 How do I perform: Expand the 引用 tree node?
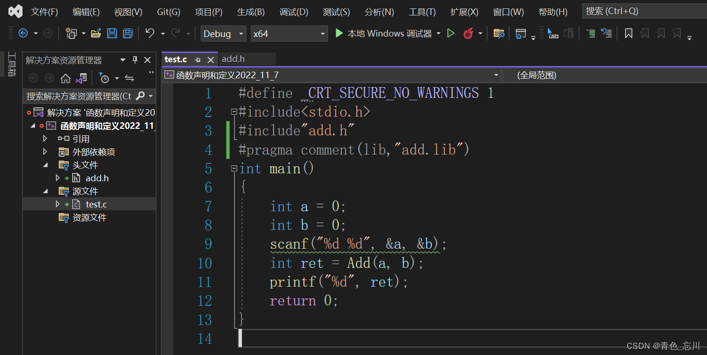click(45, 139)
